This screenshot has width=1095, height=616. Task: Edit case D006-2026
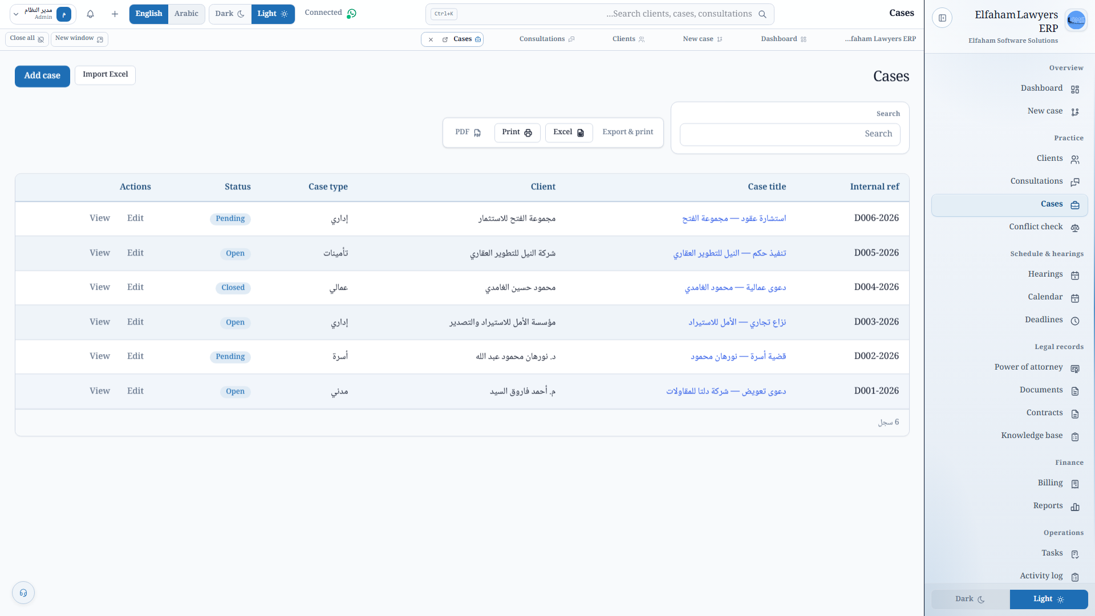(135, 218)
